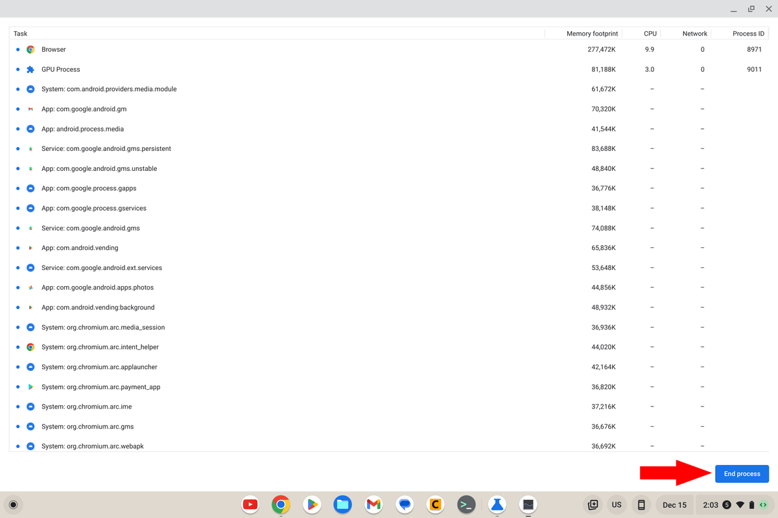Screen dimensions: 778x518
Task: Open the Files app from the shelf
Action: [342, 504]
